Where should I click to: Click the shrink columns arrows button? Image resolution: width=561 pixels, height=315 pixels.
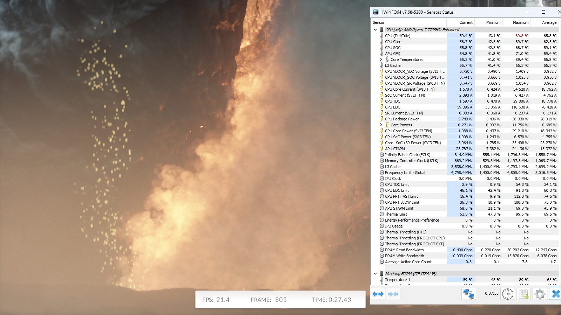[393, 294]
